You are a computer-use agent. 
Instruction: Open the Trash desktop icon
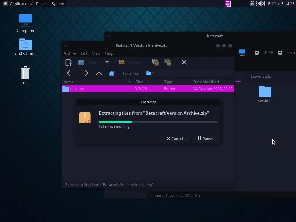click(25, 75)
